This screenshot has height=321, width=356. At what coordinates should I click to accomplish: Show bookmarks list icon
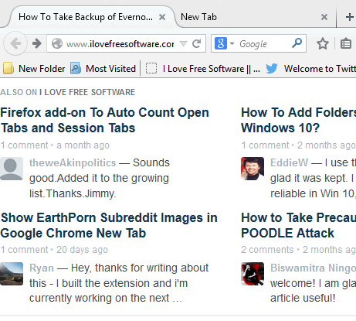pos(346,43)
